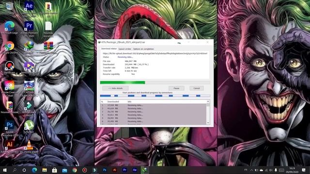The height and width of the screenshot is (174, 310).
Task: Click the green download progress bar
Action: 155,83
